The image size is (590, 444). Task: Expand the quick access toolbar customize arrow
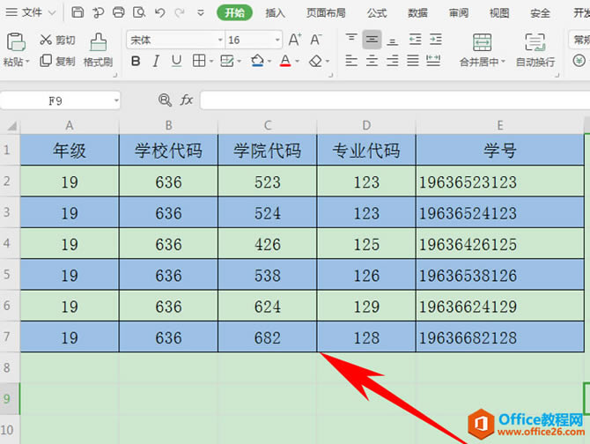201,13
